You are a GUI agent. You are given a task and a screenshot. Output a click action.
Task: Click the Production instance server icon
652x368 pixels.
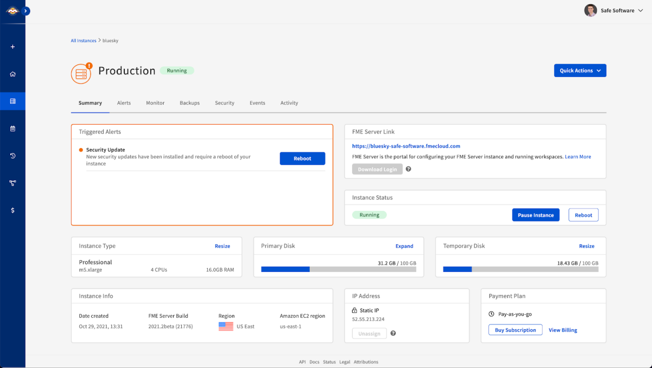(81, 74)
